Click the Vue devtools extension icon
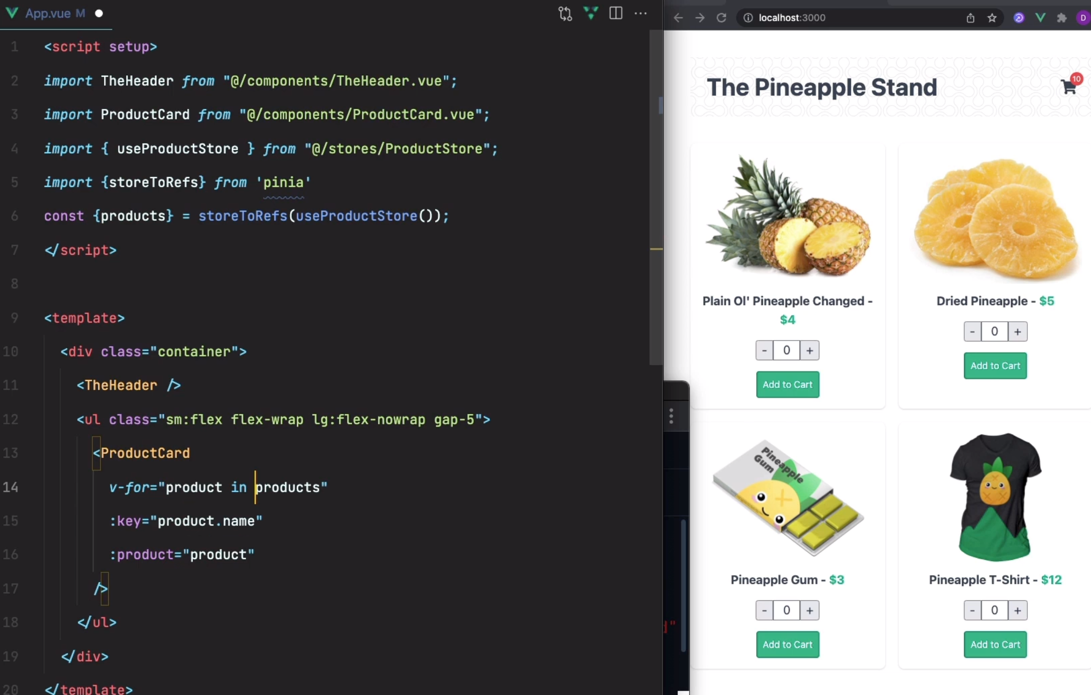 pyautogui.click(x=1040, y=18)
